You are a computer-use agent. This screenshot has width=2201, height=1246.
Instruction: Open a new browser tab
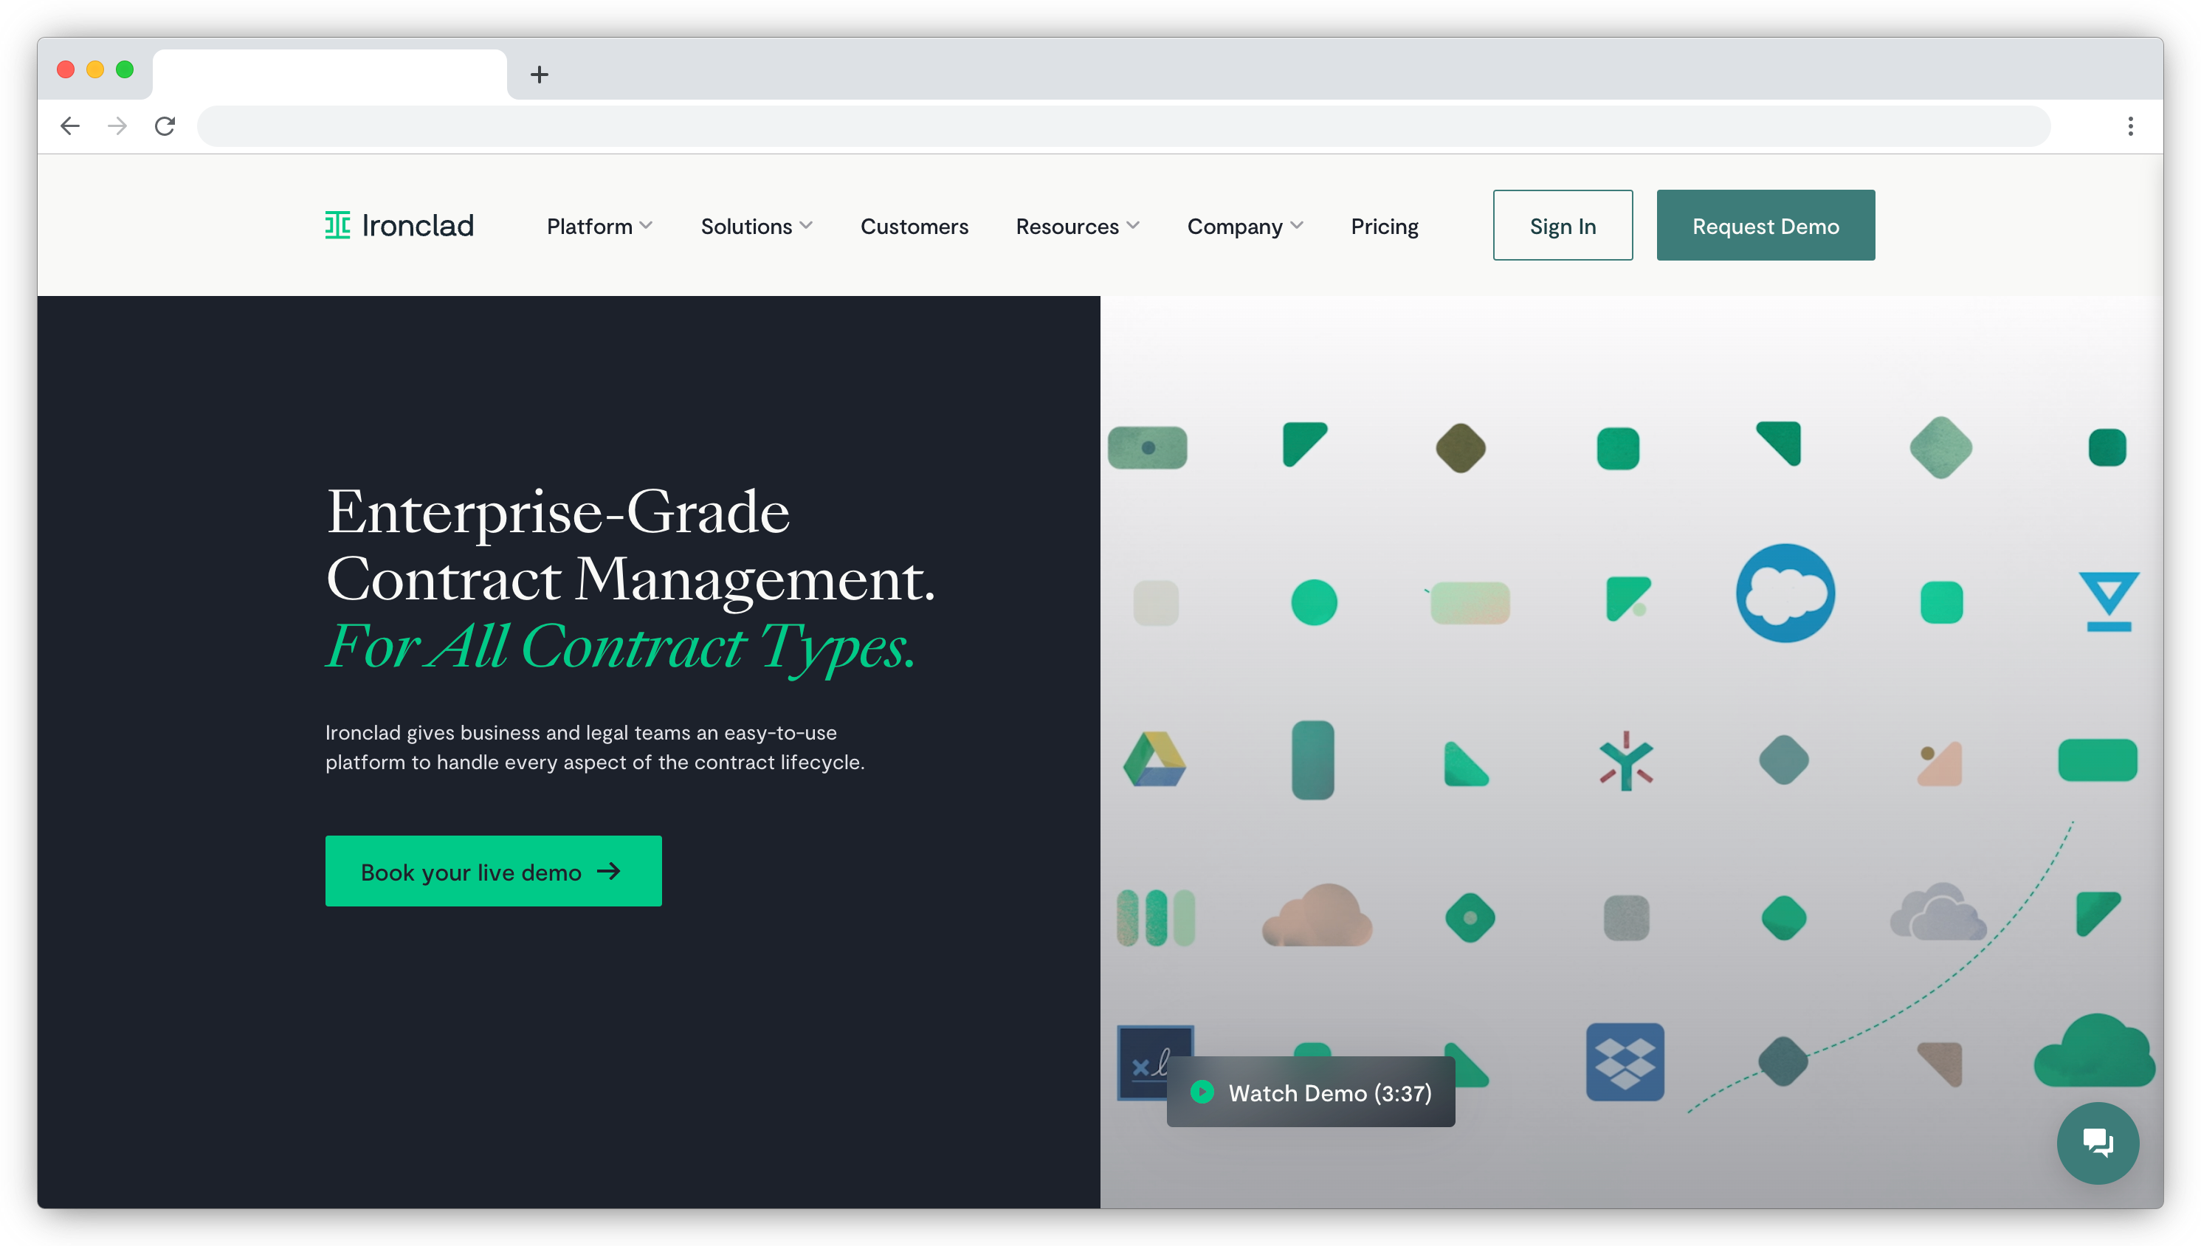point(539,75)
